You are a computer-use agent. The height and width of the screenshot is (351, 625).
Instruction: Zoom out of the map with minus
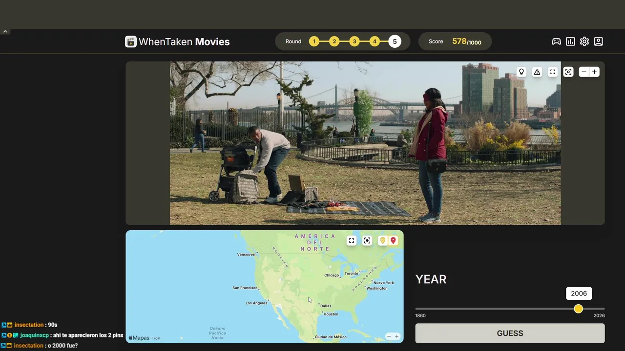pyautogui.click(x=389, y=336)
